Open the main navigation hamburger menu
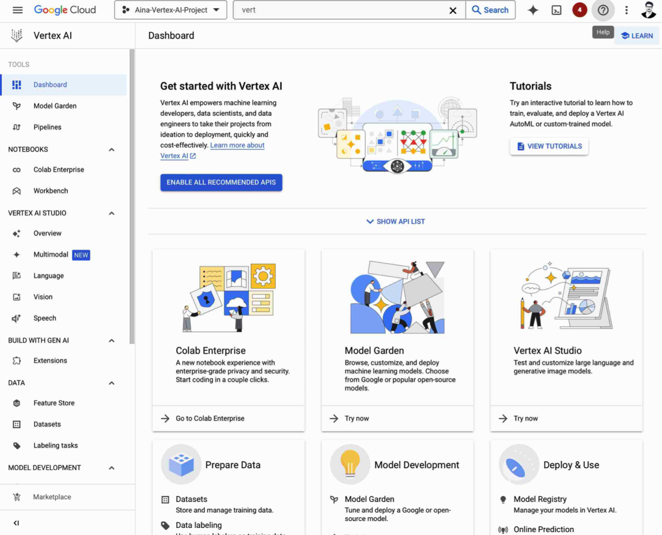Image resolution: width=662 pixels, height=535 pixels. [18, 10]
